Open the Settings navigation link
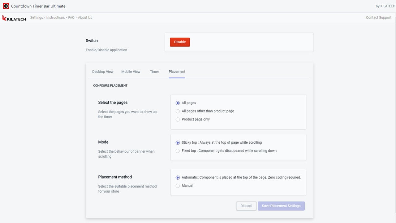 (37, 18)
